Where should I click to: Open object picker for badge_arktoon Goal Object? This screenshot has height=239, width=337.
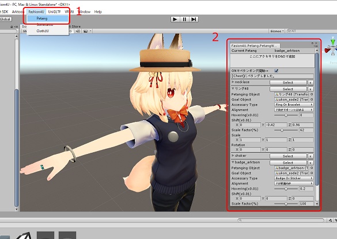click(x=312, y=173)
